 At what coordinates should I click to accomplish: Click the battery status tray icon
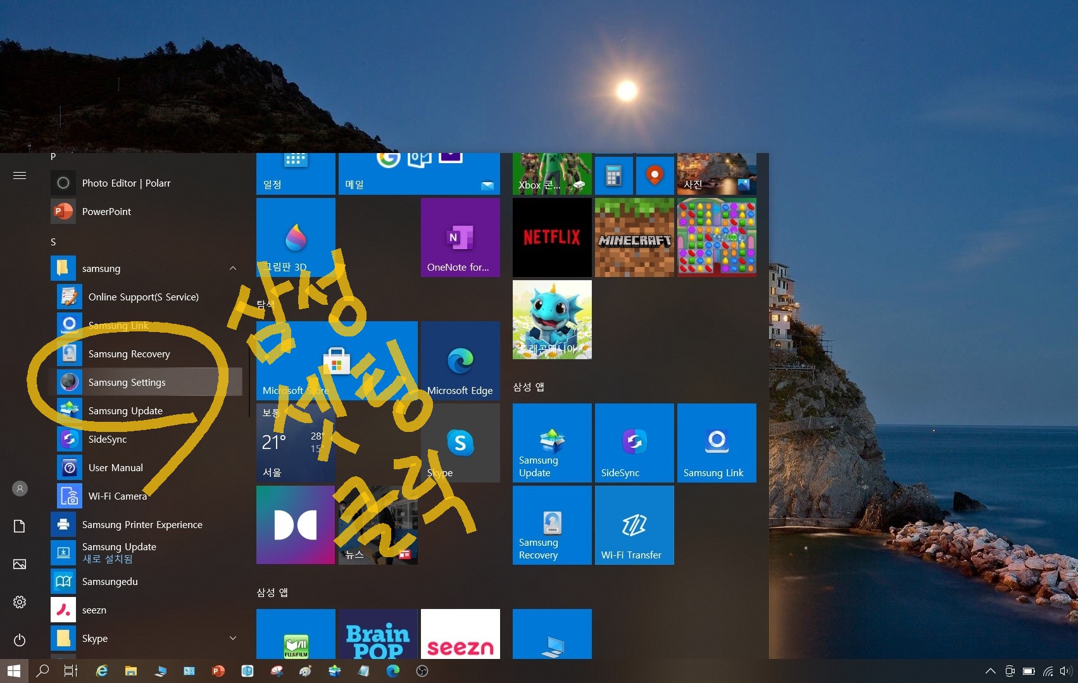click(x=1029, y=671)
